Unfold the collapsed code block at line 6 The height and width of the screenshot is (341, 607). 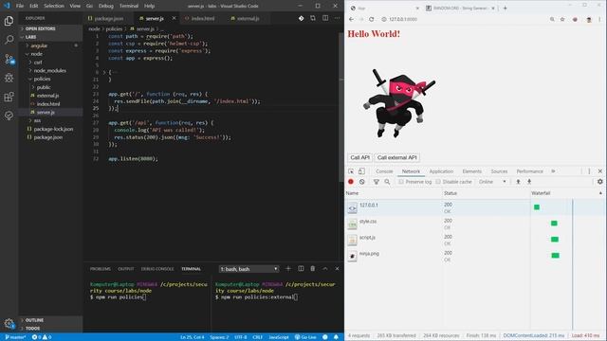103,72
